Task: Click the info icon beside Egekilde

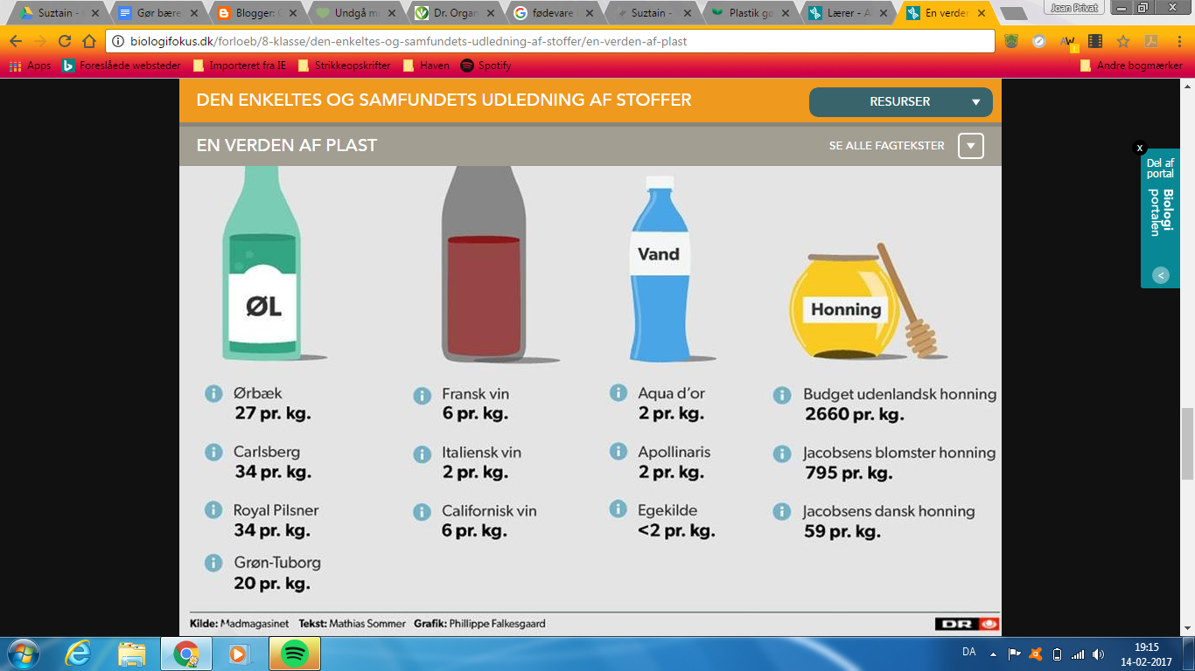Action: (x=618, y=509)
